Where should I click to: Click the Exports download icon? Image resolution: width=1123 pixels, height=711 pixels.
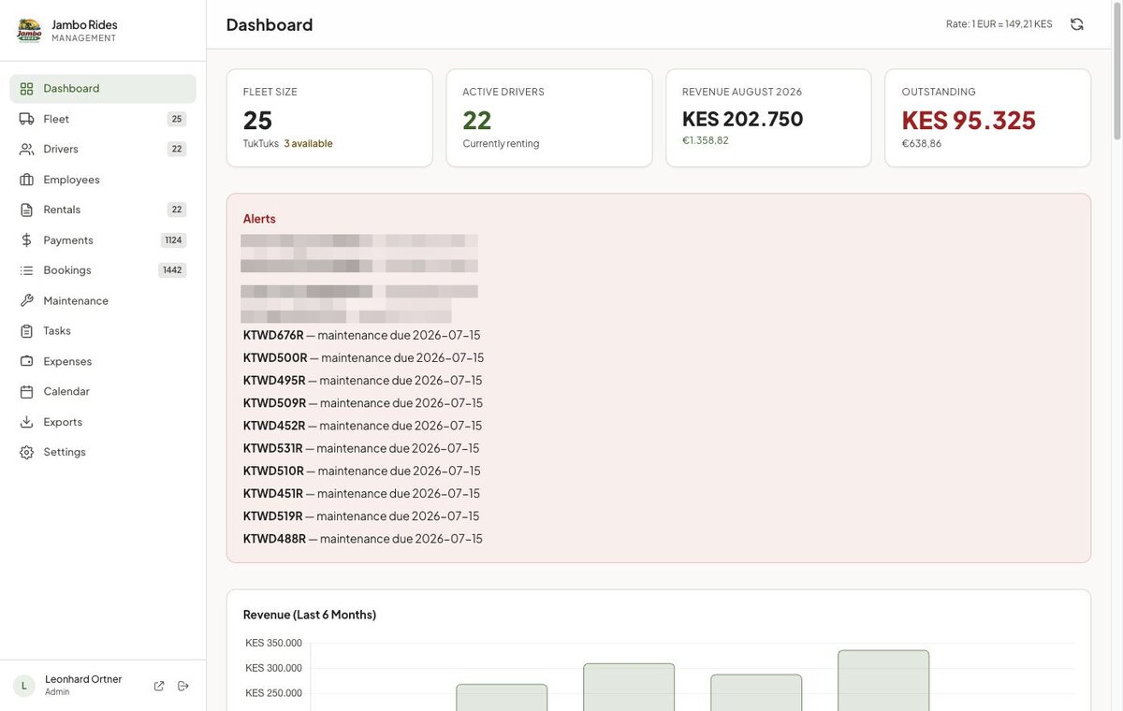(26, 422)
